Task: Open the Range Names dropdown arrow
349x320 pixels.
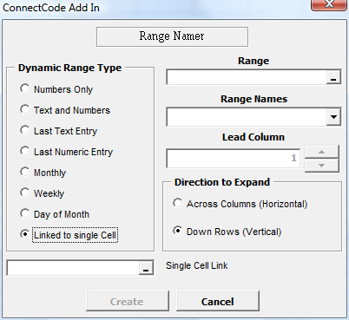Action: click(333, 117)
